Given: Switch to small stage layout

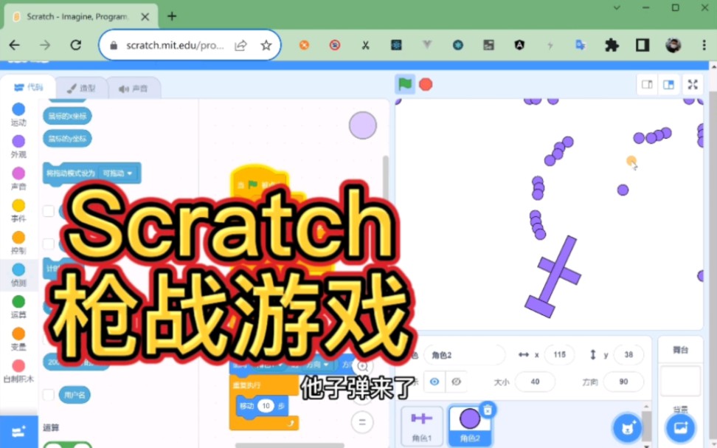Looking at the screenshot, I should point(647,84).
